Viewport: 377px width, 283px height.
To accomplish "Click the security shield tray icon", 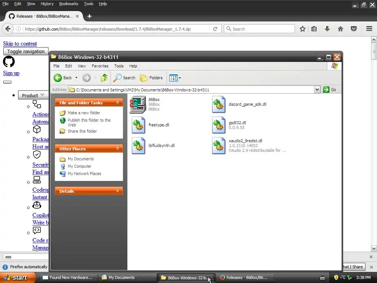I will pos(336,277).
